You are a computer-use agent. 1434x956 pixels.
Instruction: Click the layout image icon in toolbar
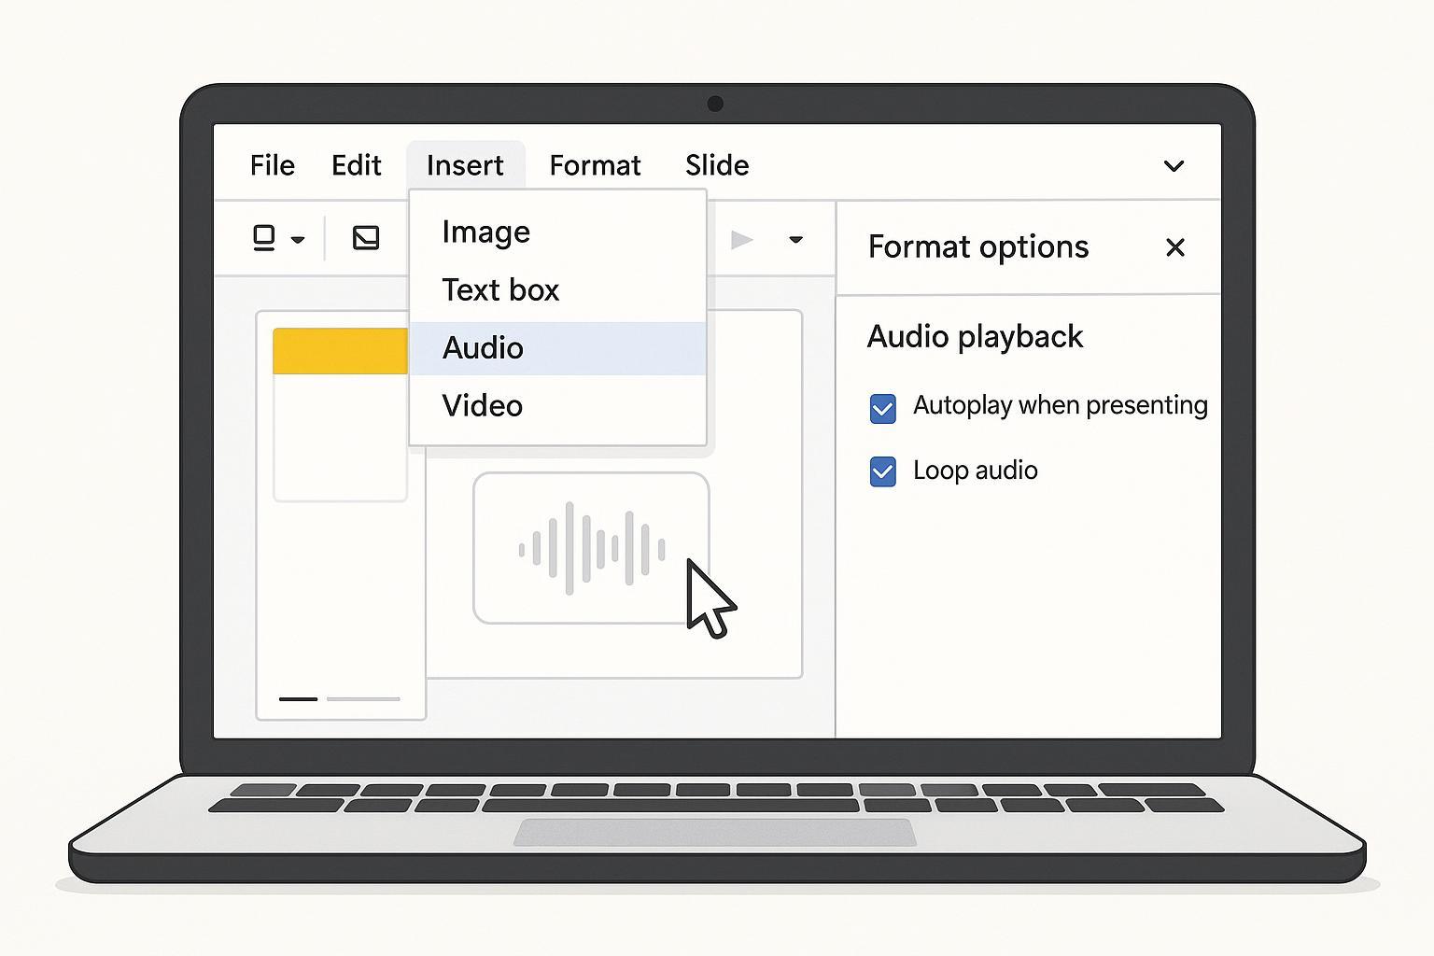(366, 239)
